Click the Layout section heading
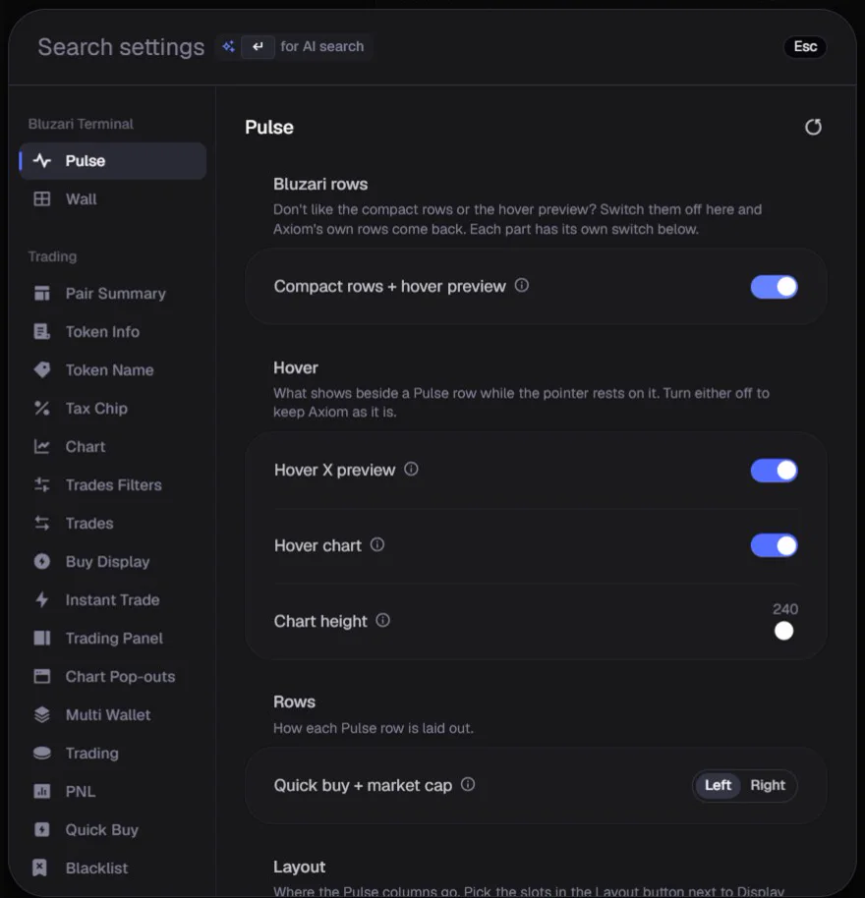Viewport: 865px width, 898px height. click(299, 867)
